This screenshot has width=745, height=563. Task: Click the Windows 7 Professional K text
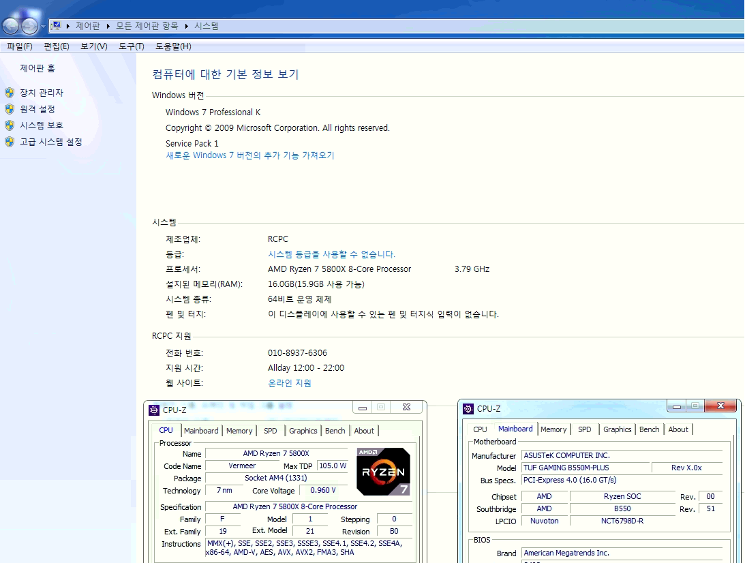coord(213,112)
